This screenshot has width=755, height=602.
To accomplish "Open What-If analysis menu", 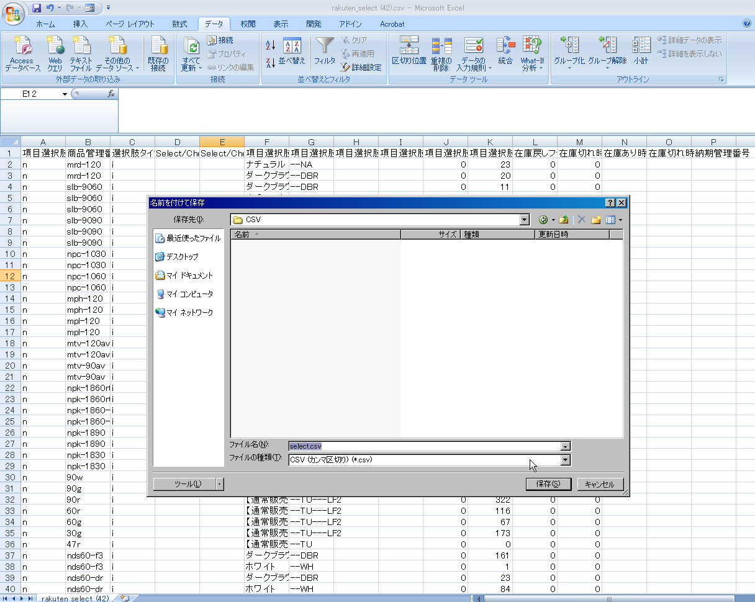I will tap(532, 54).
